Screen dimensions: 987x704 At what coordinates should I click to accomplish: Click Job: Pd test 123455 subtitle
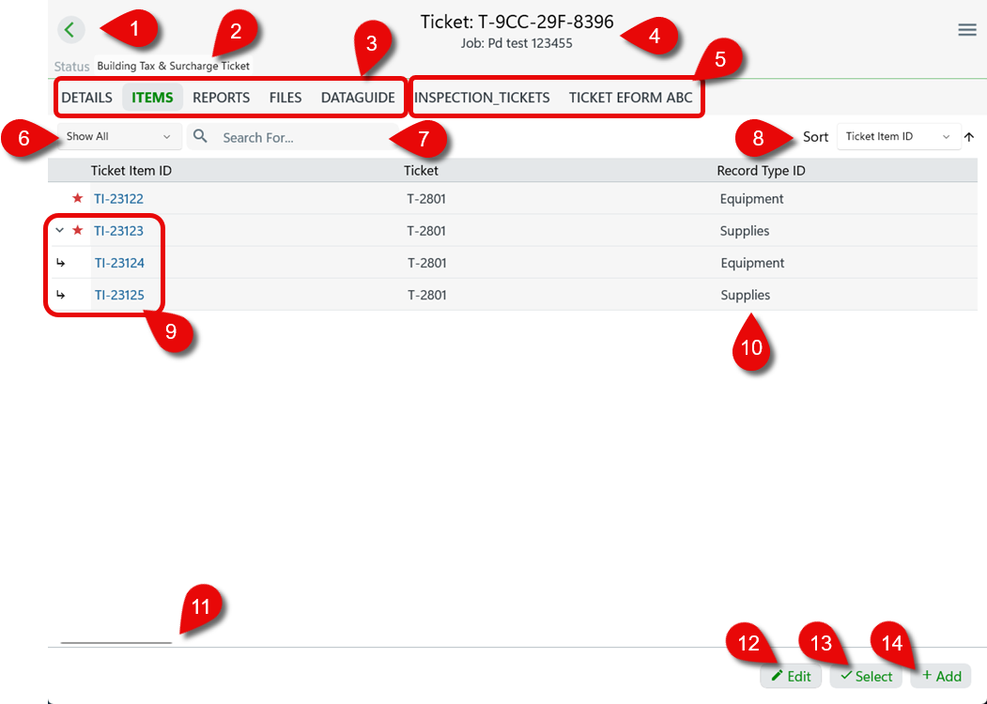coord(517,43)
